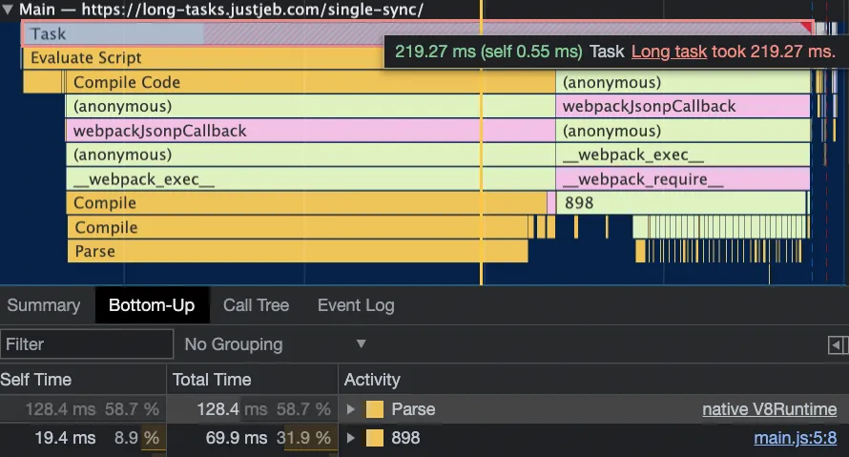Select the upper Compile block below __webpack_exec__
The image size is (849, 457).
306,203
